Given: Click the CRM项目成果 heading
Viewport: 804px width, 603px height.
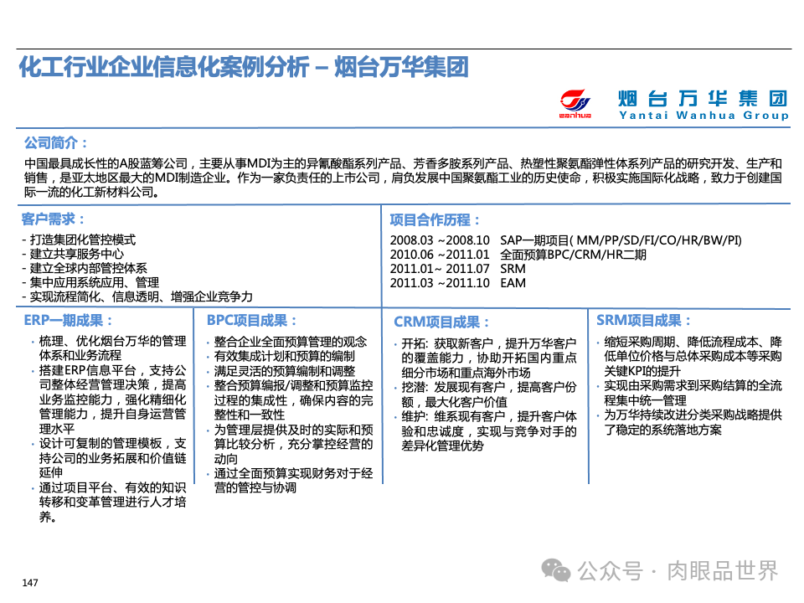Looking at the screenshot, I should [x=441, y=322].
